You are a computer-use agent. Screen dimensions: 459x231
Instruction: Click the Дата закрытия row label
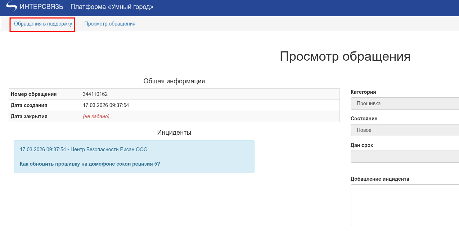coord(29,116)
